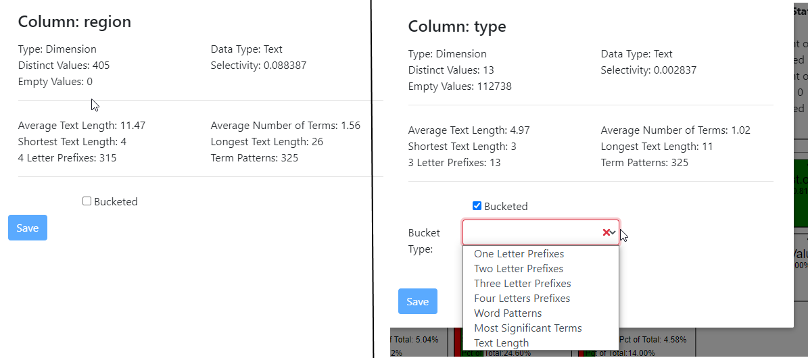Image resolution: width=808 pixels, height=358 pixels.
Task: Pick Three Letter Prefixes bucket type
Action: 522,284
